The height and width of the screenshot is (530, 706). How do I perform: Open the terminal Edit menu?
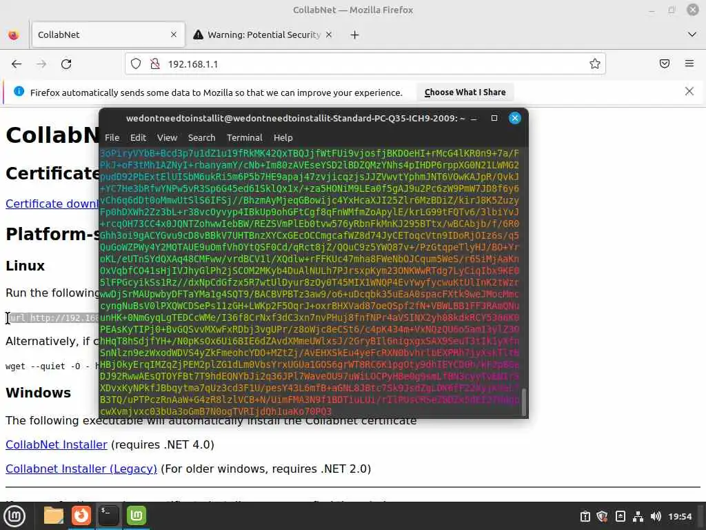138,138
